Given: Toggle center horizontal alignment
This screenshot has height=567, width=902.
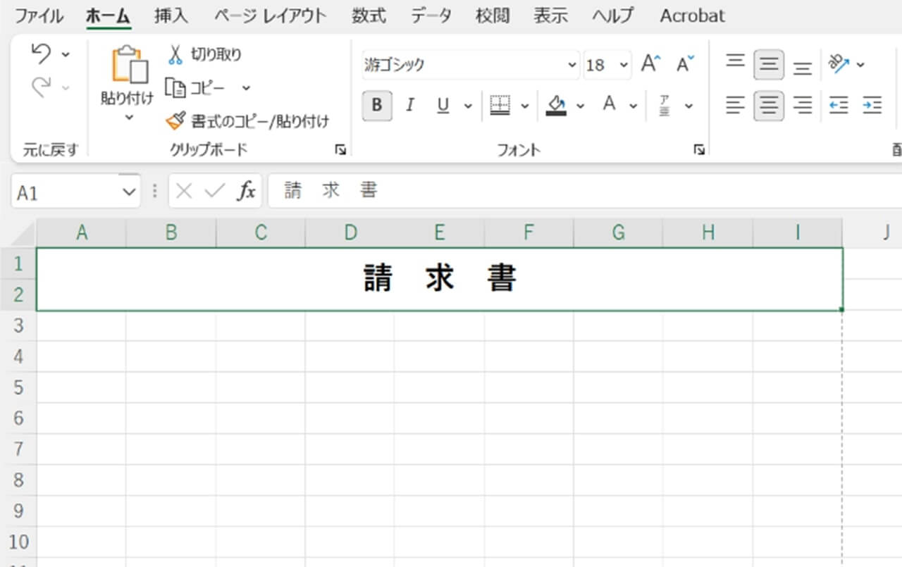Looking at the screenshot, I should pyautogui.click(x=769, y=106).
